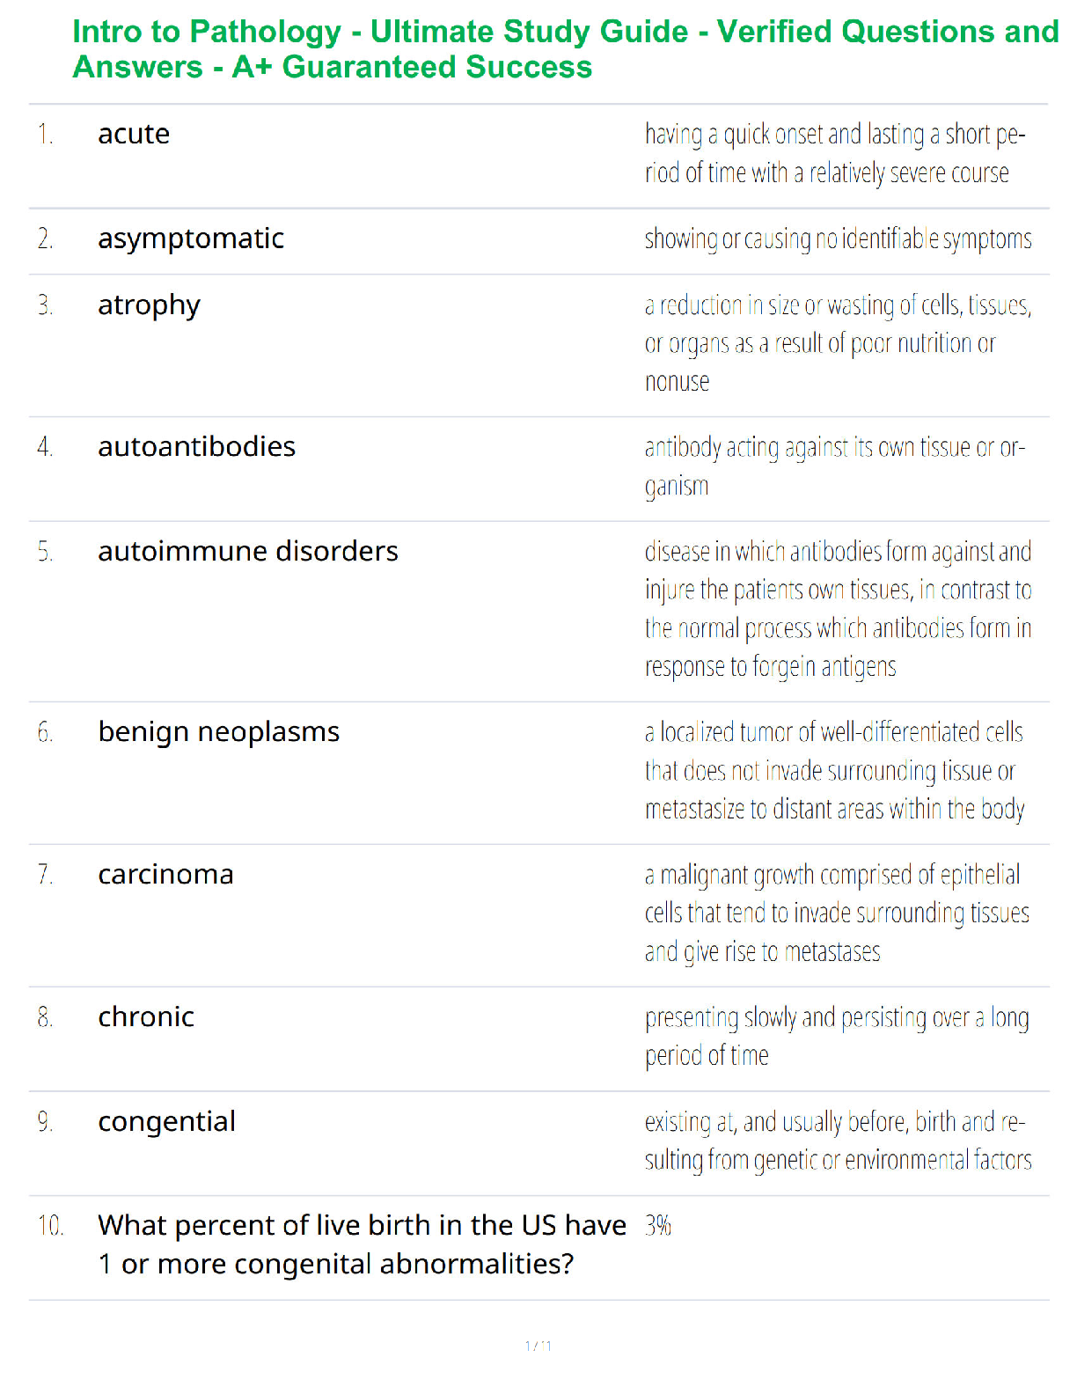Click the atrophy definition about wasting of cells
Image resolution: width=1077 pixels, height=1394 pixels.
838,343
